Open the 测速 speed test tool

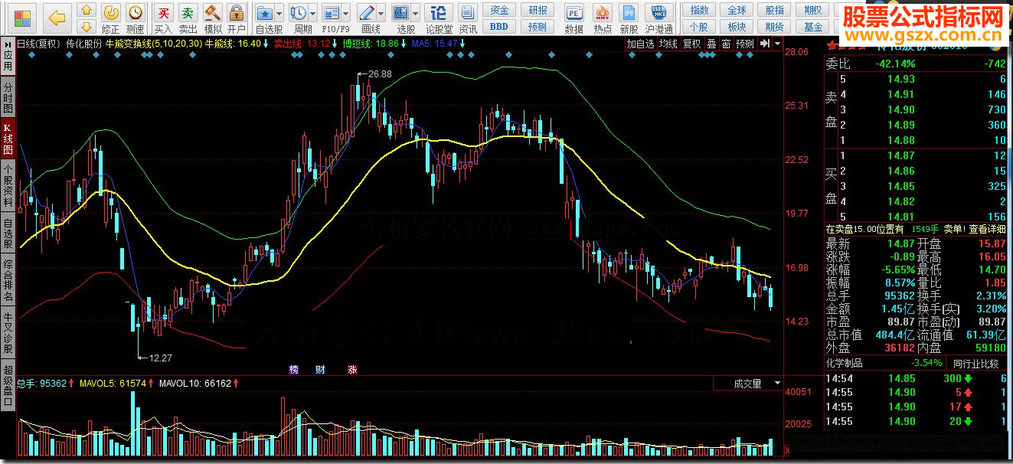point(136,18)
